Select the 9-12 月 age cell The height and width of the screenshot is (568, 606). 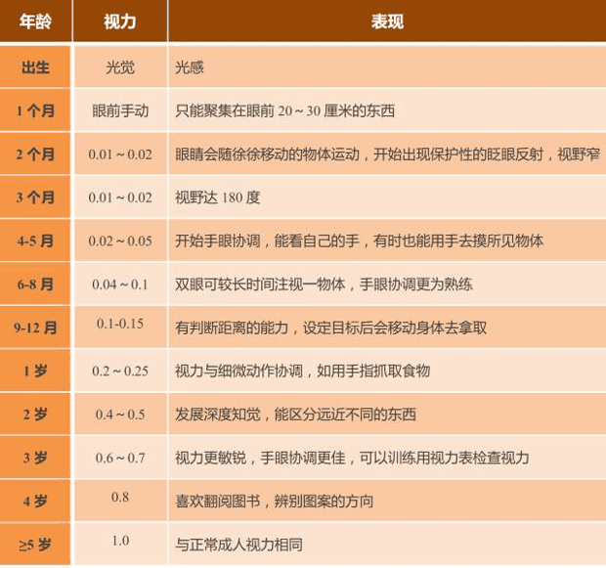35,328
